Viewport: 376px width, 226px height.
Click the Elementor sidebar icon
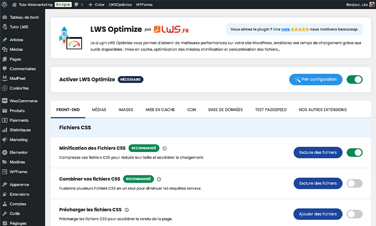5,152
